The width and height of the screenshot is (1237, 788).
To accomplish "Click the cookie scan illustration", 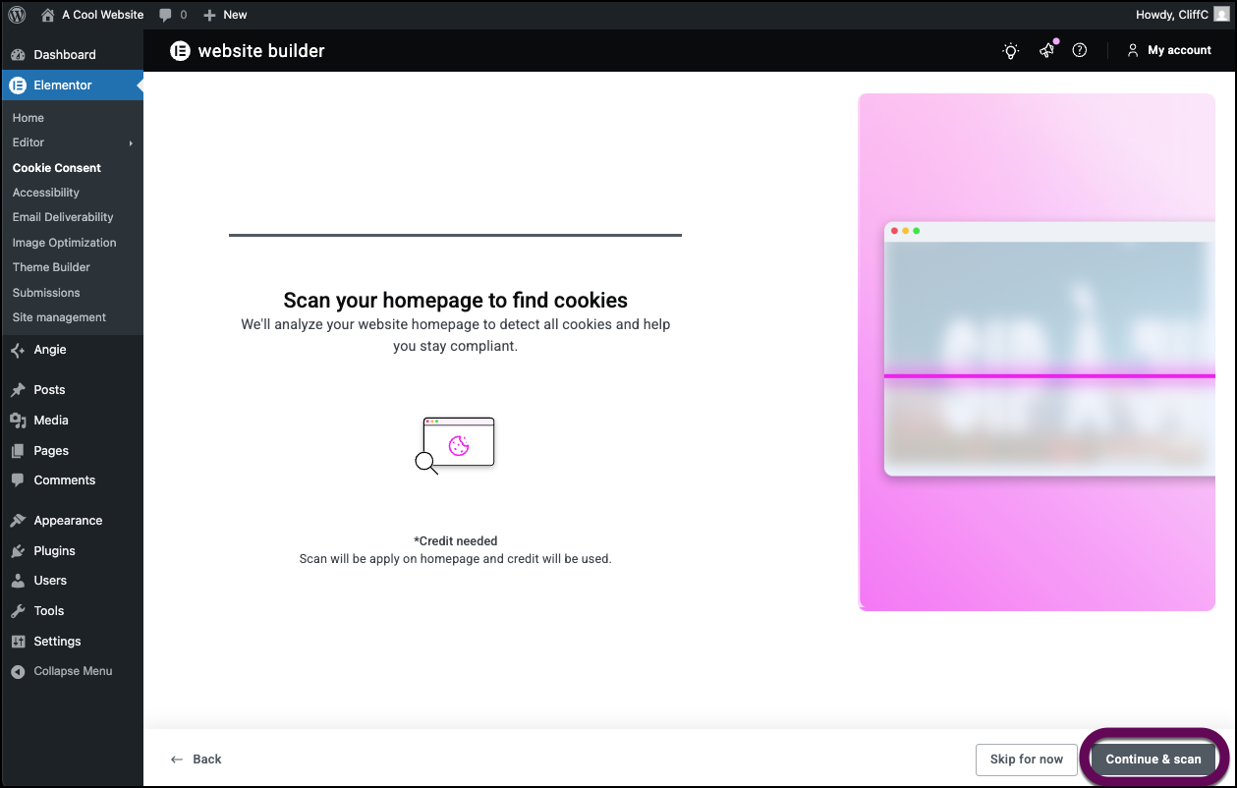I will pyautogui.click(x=455, y=445).
